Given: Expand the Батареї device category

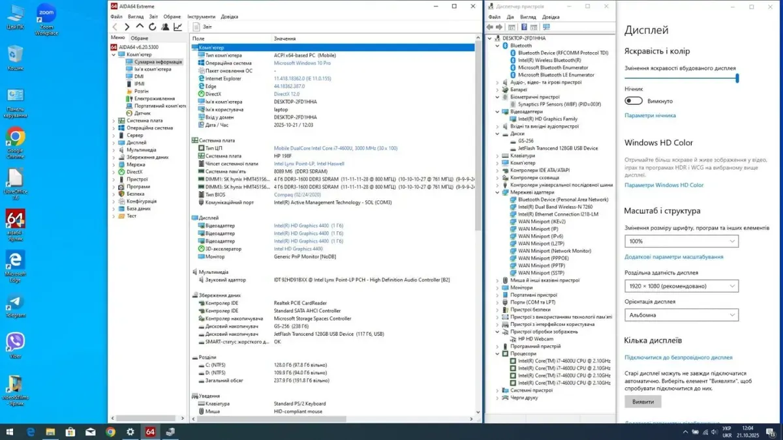Looking at the screenshot, I should click(x=497, y=90).
